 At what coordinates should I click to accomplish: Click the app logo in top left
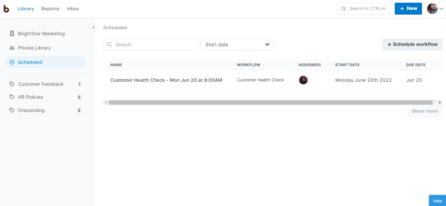(6, 9)
